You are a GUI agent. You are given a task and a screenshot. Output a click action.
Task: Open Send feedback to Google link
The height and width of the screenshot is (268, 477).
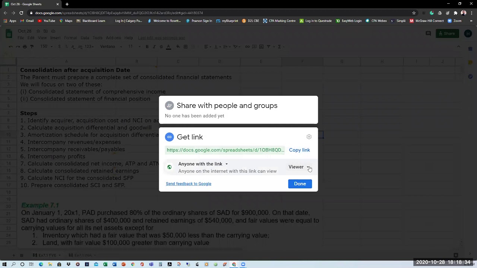click(189, 184)
